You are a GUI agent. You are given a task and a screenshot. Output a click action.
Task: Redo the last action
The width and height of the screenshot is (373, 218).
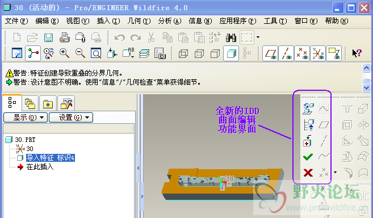(x=136, y=37)
